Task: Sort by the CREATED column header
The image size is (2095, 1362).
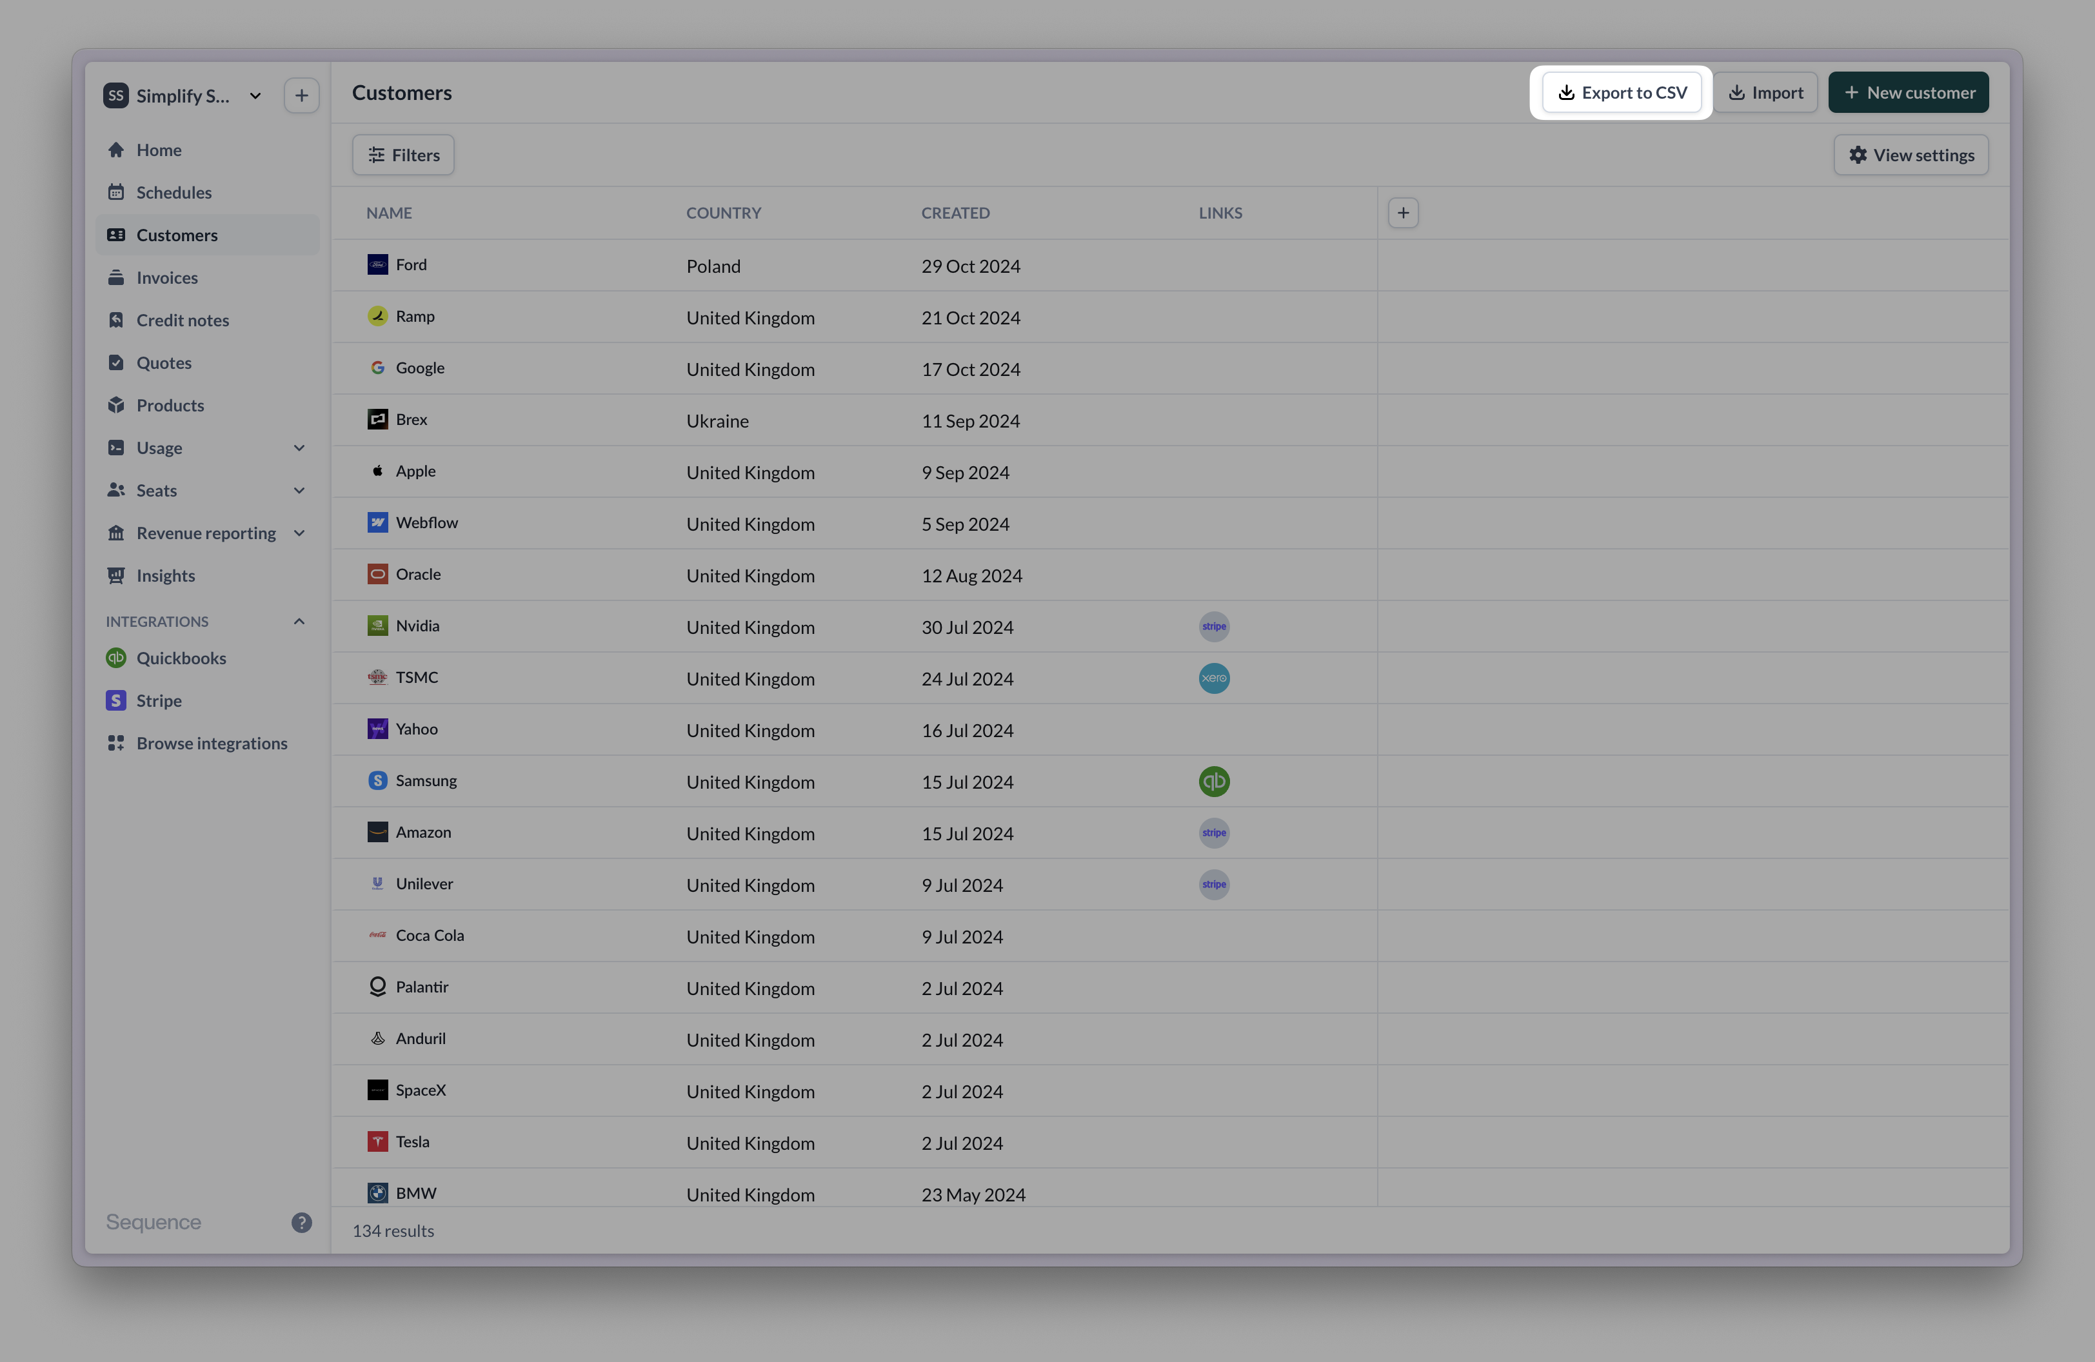Action: click(955, 213)
